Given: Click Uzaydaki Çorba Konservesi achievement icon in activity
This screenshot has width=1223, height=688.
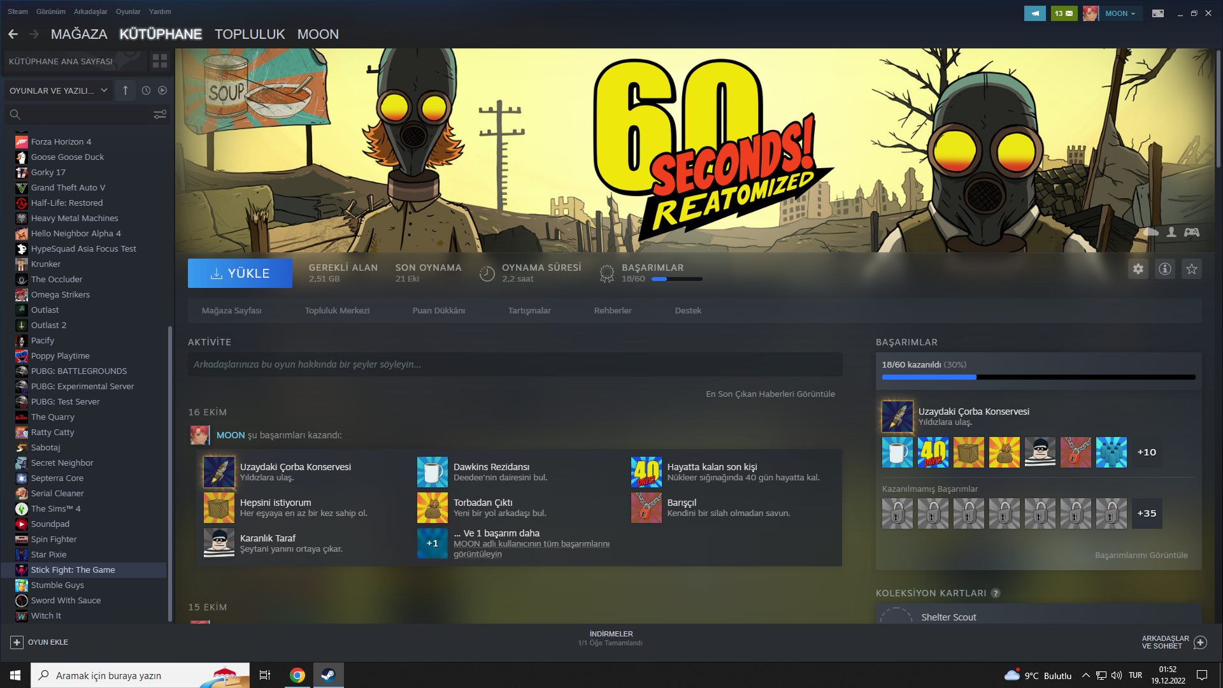Looking at the screenshot, I should pos(219,472).
